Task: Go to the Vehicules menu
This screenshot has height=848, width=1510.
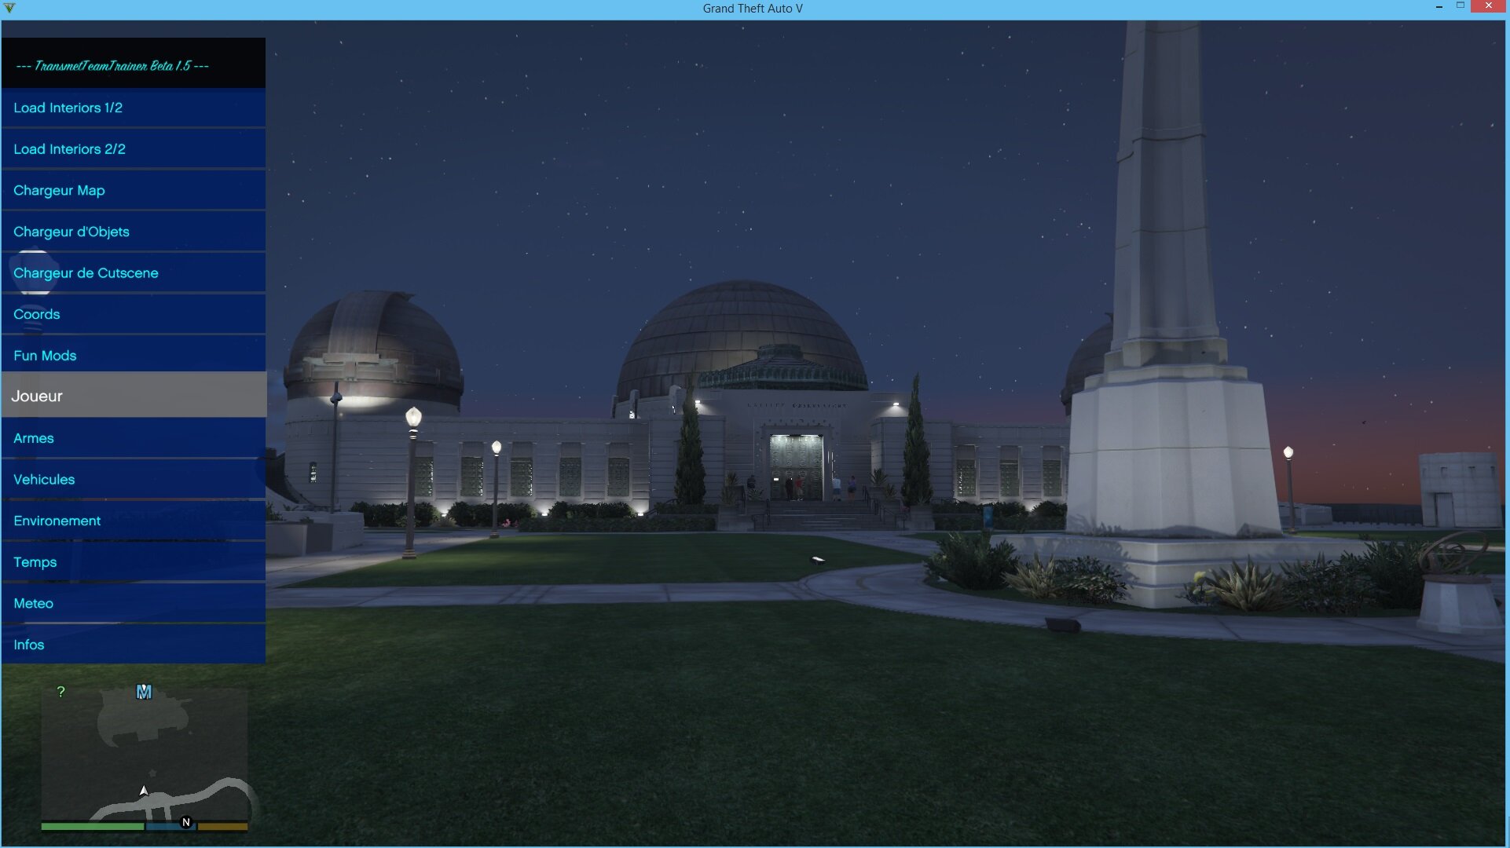Action: pos(134,480)
